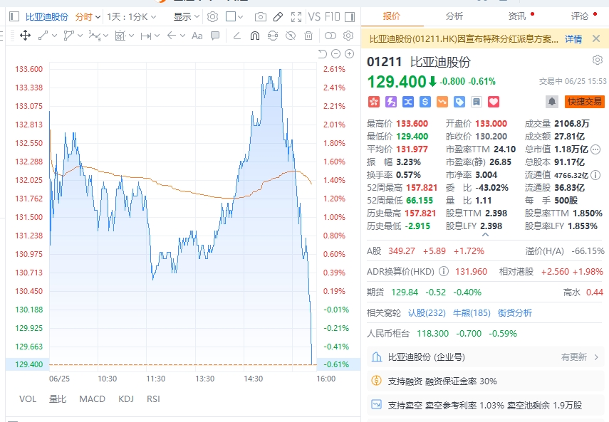Toggle the right quote panel icon

click(350, 16)
